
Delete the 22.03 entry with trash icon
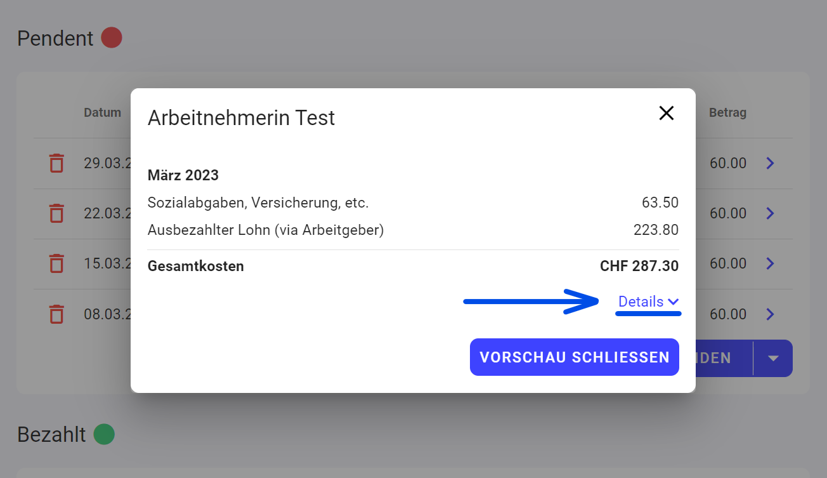point(57,213)
